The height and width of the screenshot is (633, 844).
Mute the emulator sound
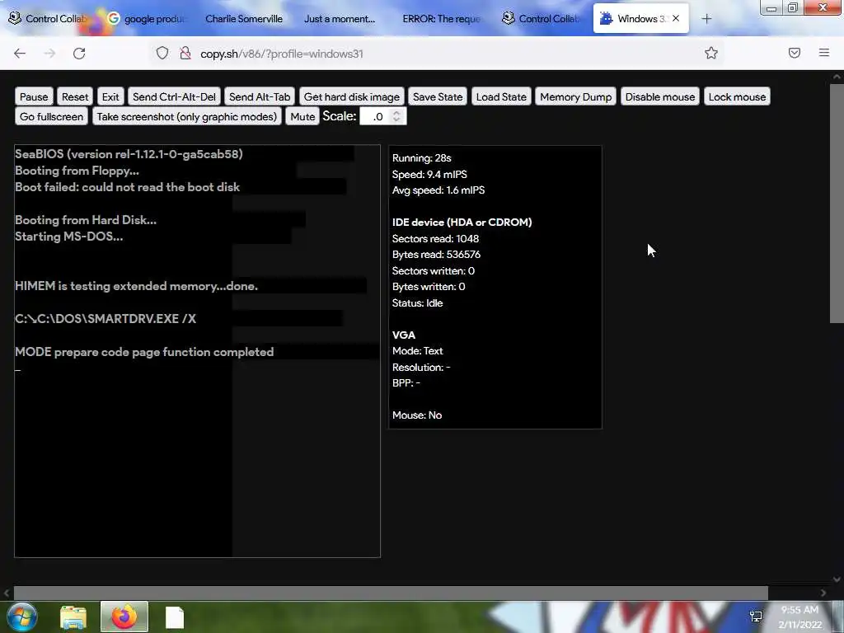[302, 117]
